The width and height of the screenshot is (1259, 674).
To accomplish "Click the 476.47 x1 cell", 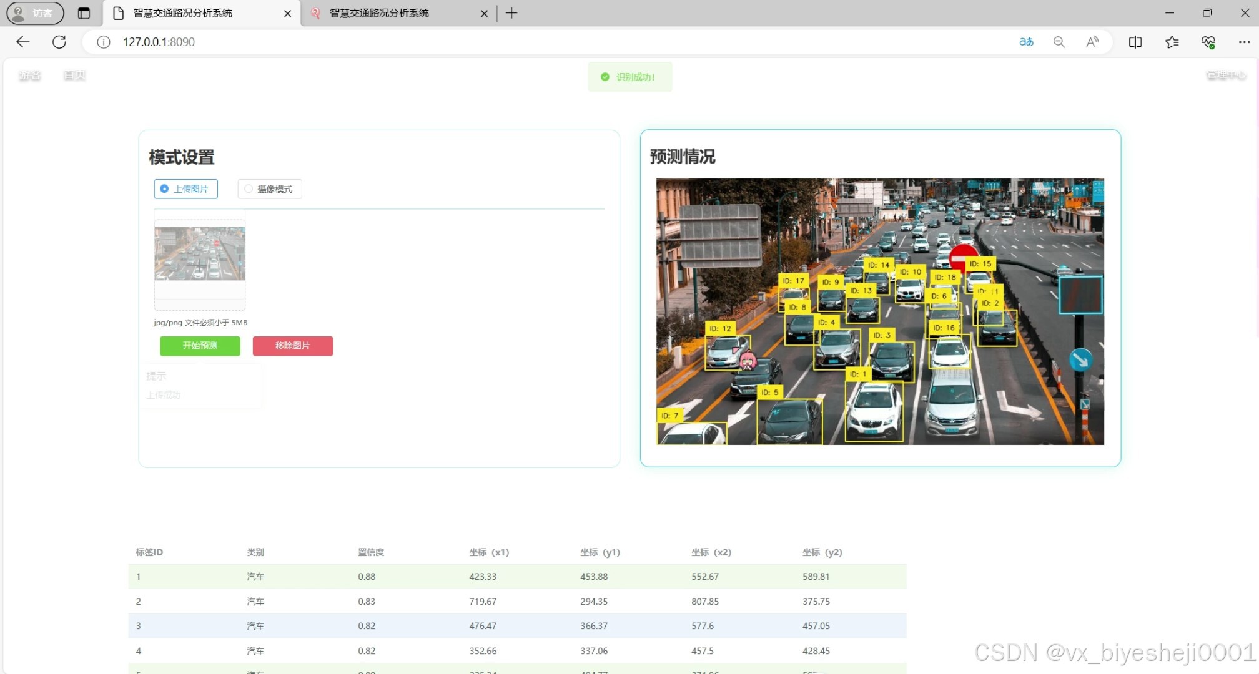I will [x=483, y=626].
